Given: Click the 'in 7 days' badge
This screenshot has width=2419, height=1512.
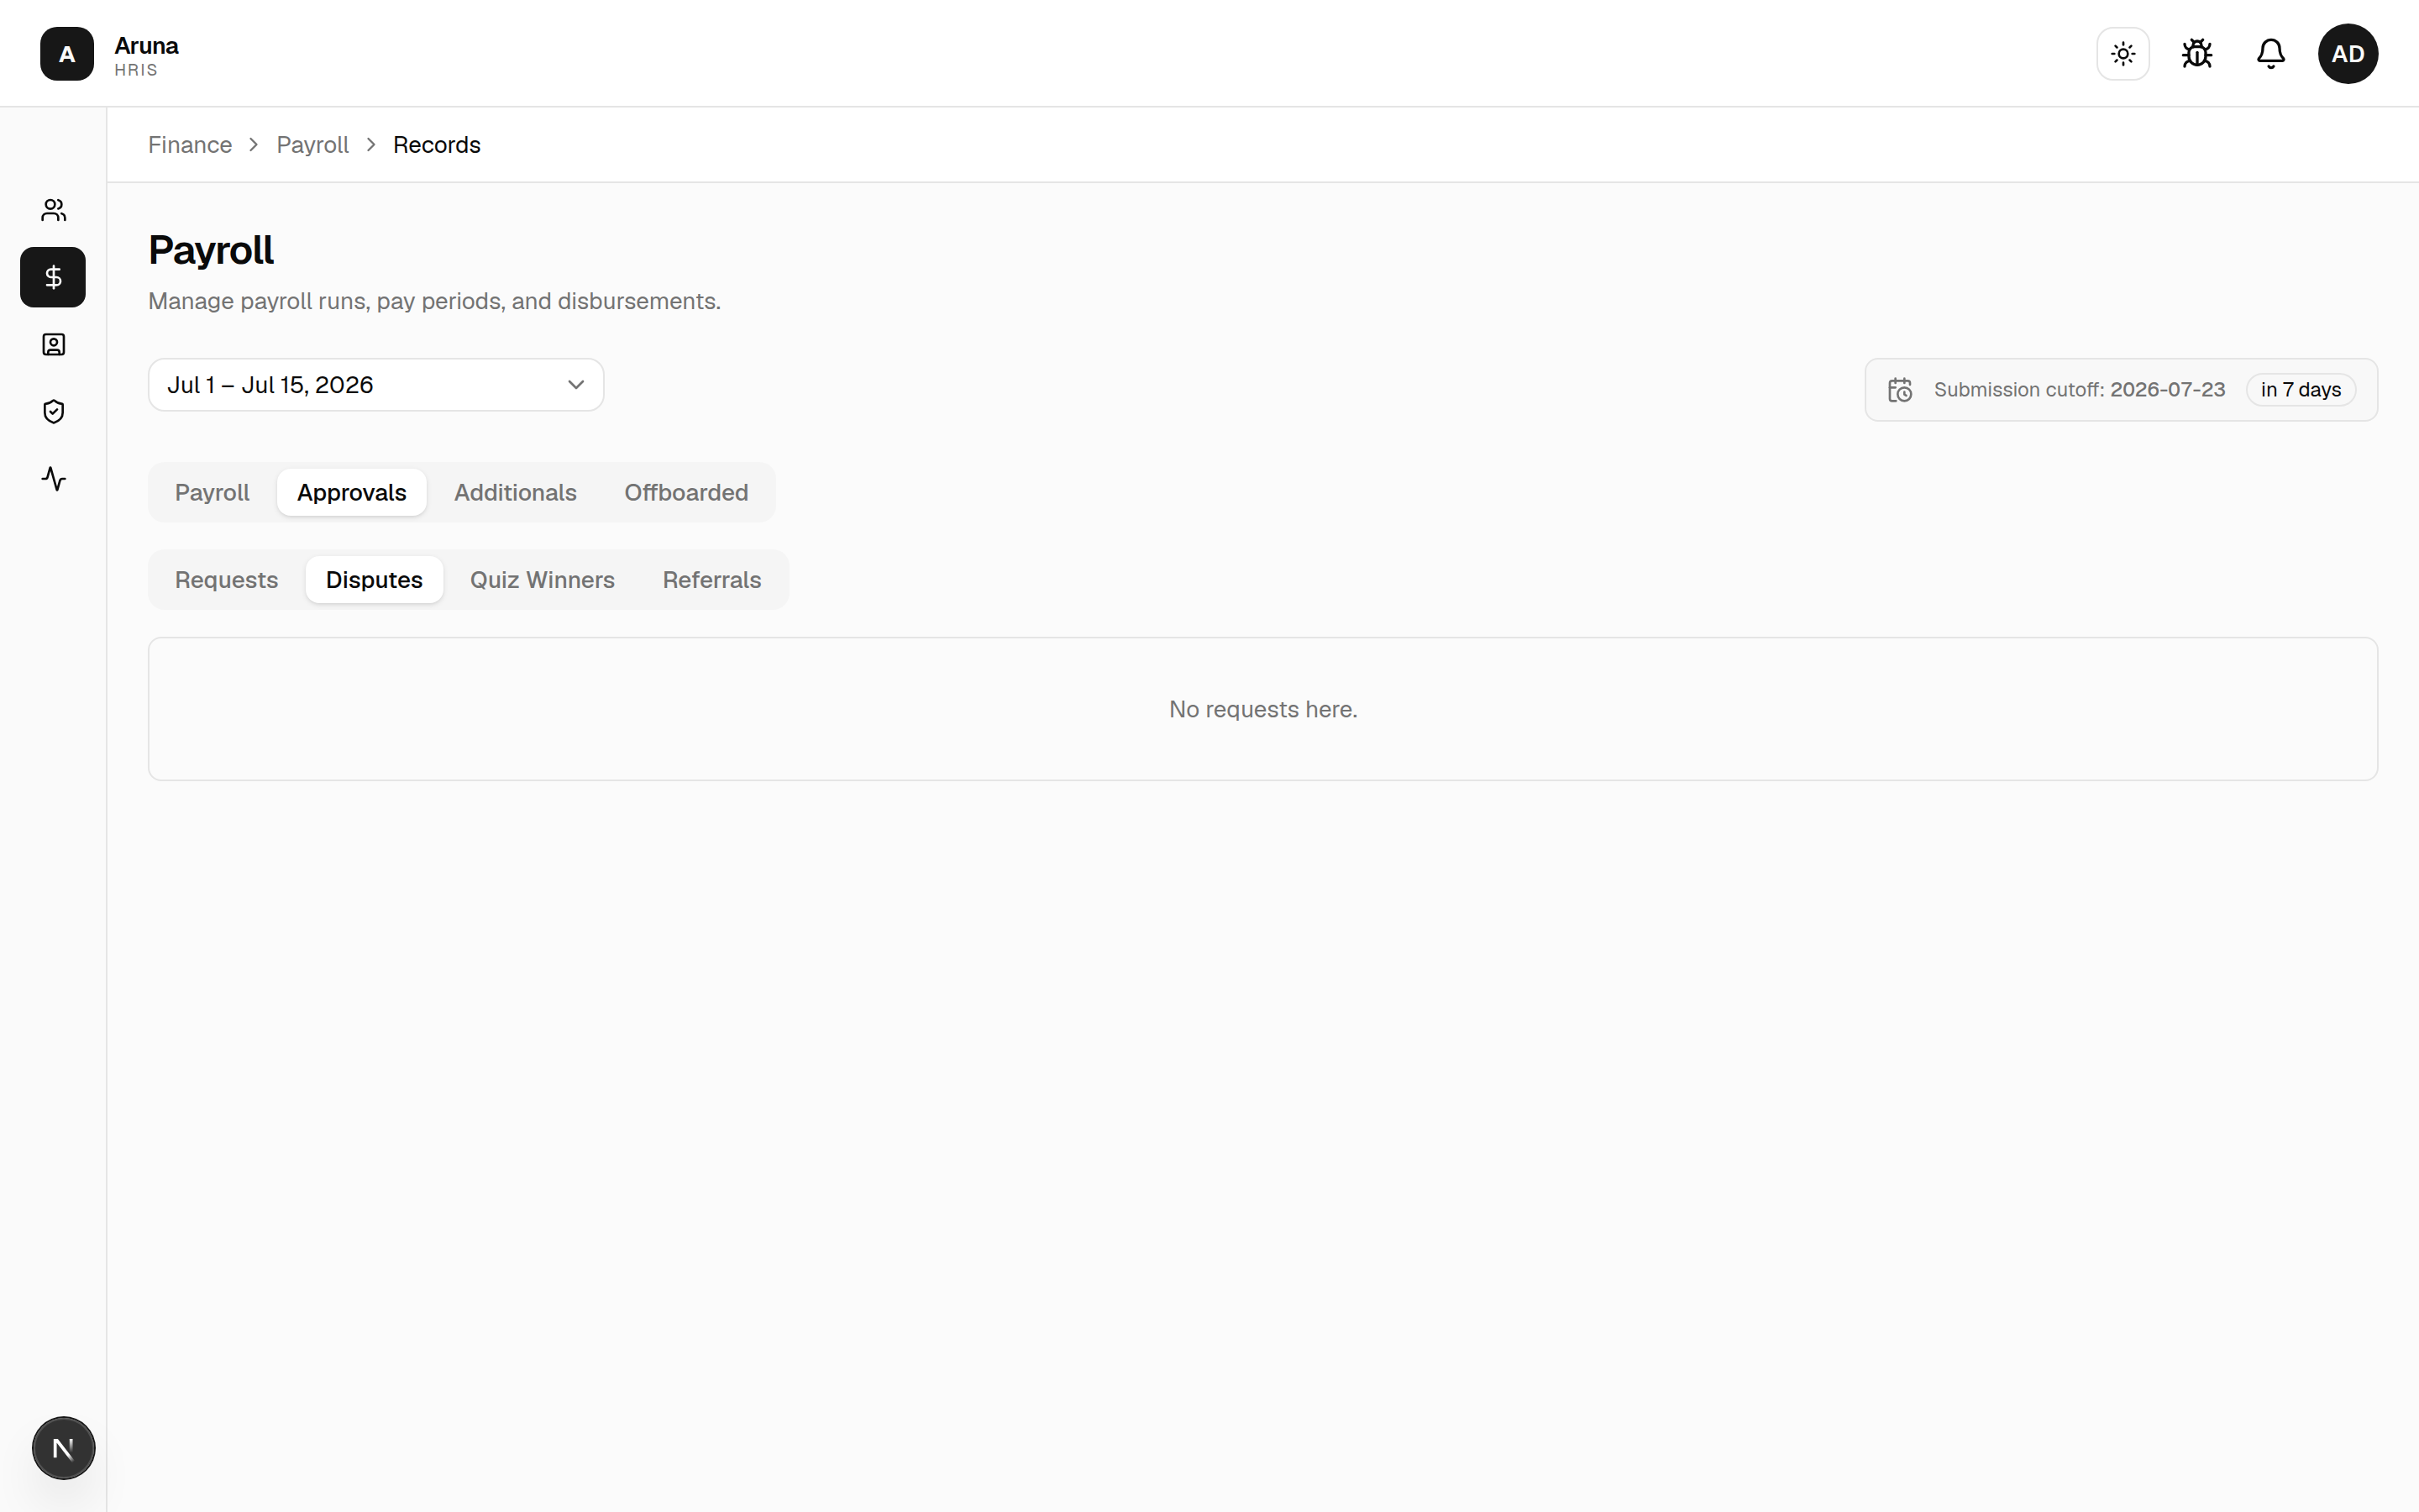Looking at the screenshot, I should pos(2301,390).
